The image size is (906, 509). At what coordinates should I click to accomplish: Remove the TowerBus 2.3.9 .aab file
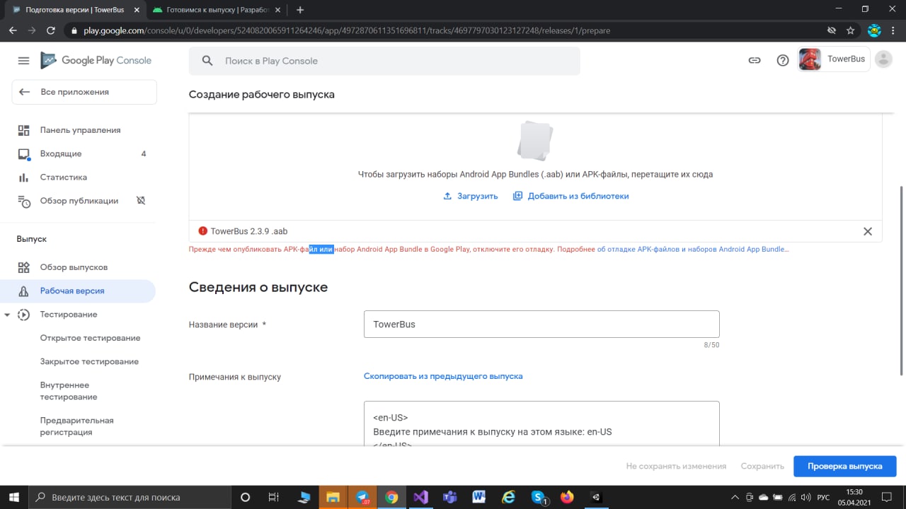(x=868, y=231)
